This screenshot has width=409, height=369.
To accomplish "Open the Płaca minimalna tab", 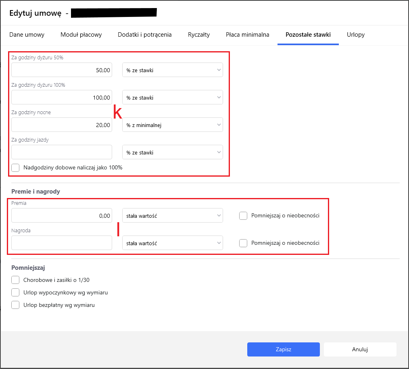I will pyautogui.click(x=247, y=35).
